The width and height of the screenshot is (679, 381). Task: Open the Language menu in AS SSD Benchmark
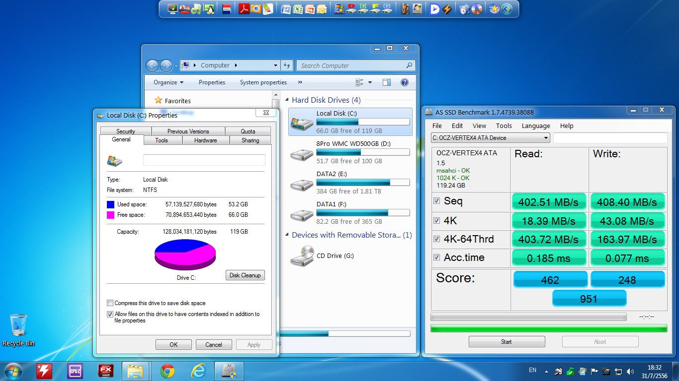point(536,126)
